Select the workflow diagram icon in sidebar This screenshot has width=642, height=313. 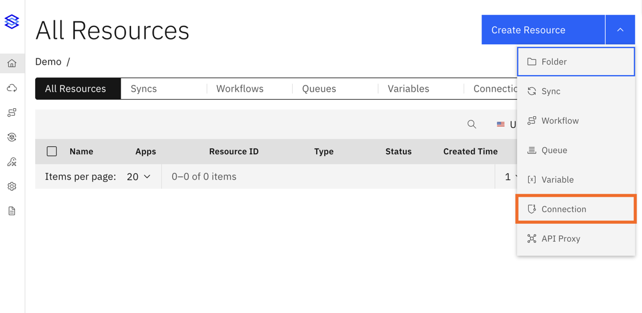tap(12, 113)
